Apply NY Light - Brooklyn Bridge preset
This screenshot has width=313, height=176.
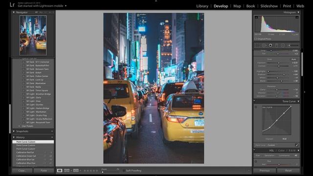(39, 94)
